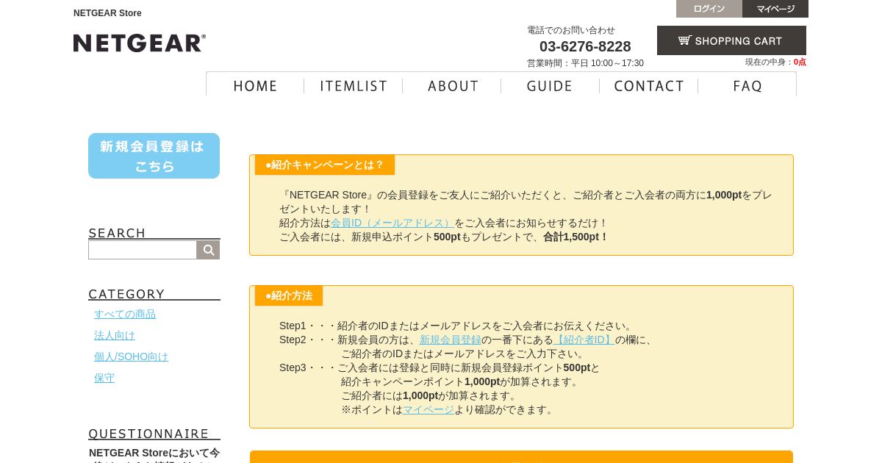Screen dimensions: 882x463
Task: Click NETGEAR Store text at top
Action: coord(107,13)
